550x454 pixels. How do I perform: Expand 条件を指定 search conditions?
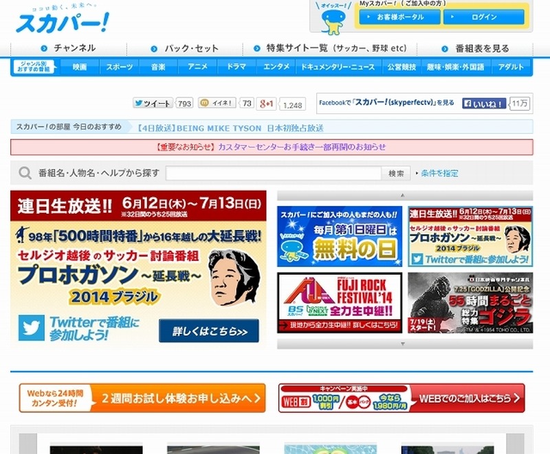point(439,173)
